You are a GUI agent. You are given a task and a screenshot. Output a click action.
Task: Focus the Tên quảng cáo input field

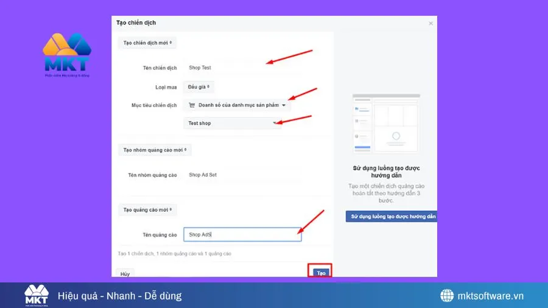pos(242,235)
